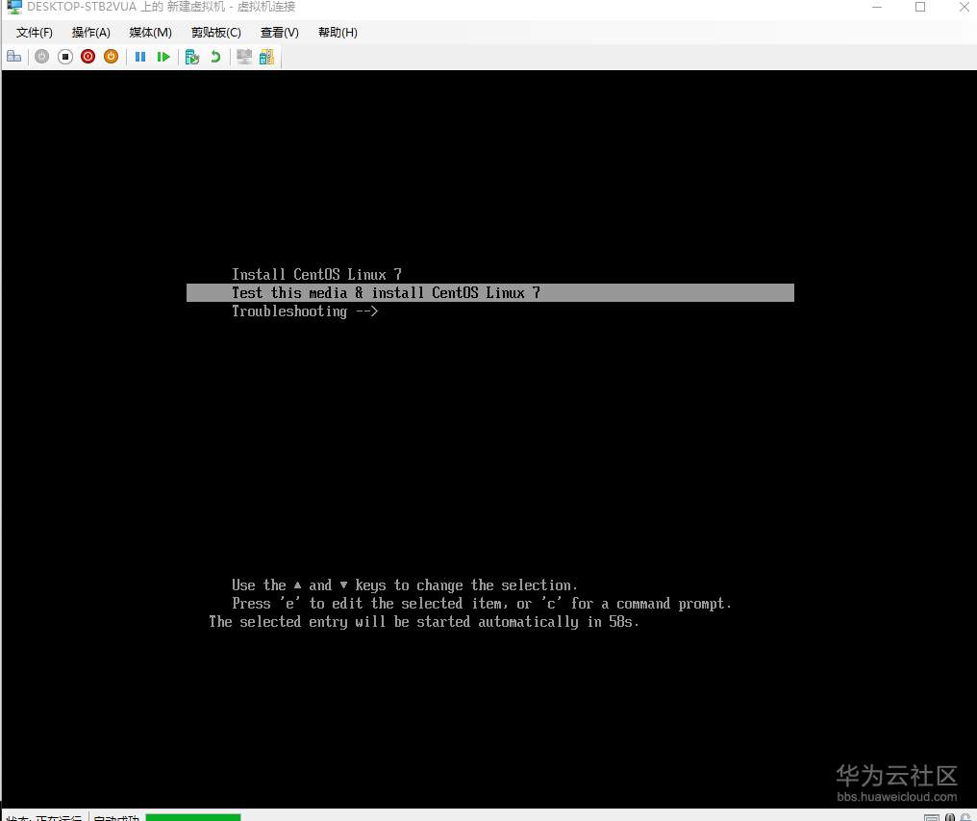Select 'Test this media & install CentOS Linux 7'

tap(489, 293)
